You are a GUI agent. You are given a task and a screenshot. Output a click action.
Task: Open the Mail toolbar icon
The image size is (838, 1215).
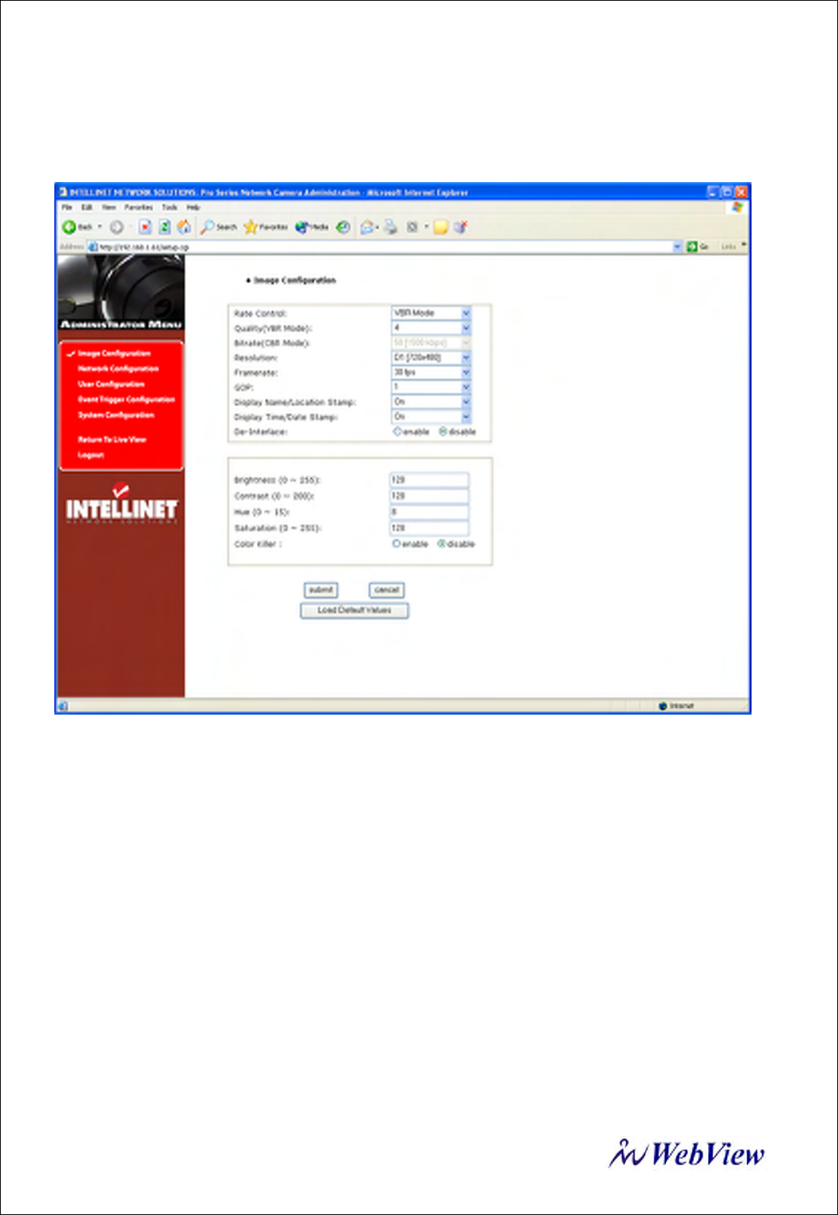coord(368,227)
